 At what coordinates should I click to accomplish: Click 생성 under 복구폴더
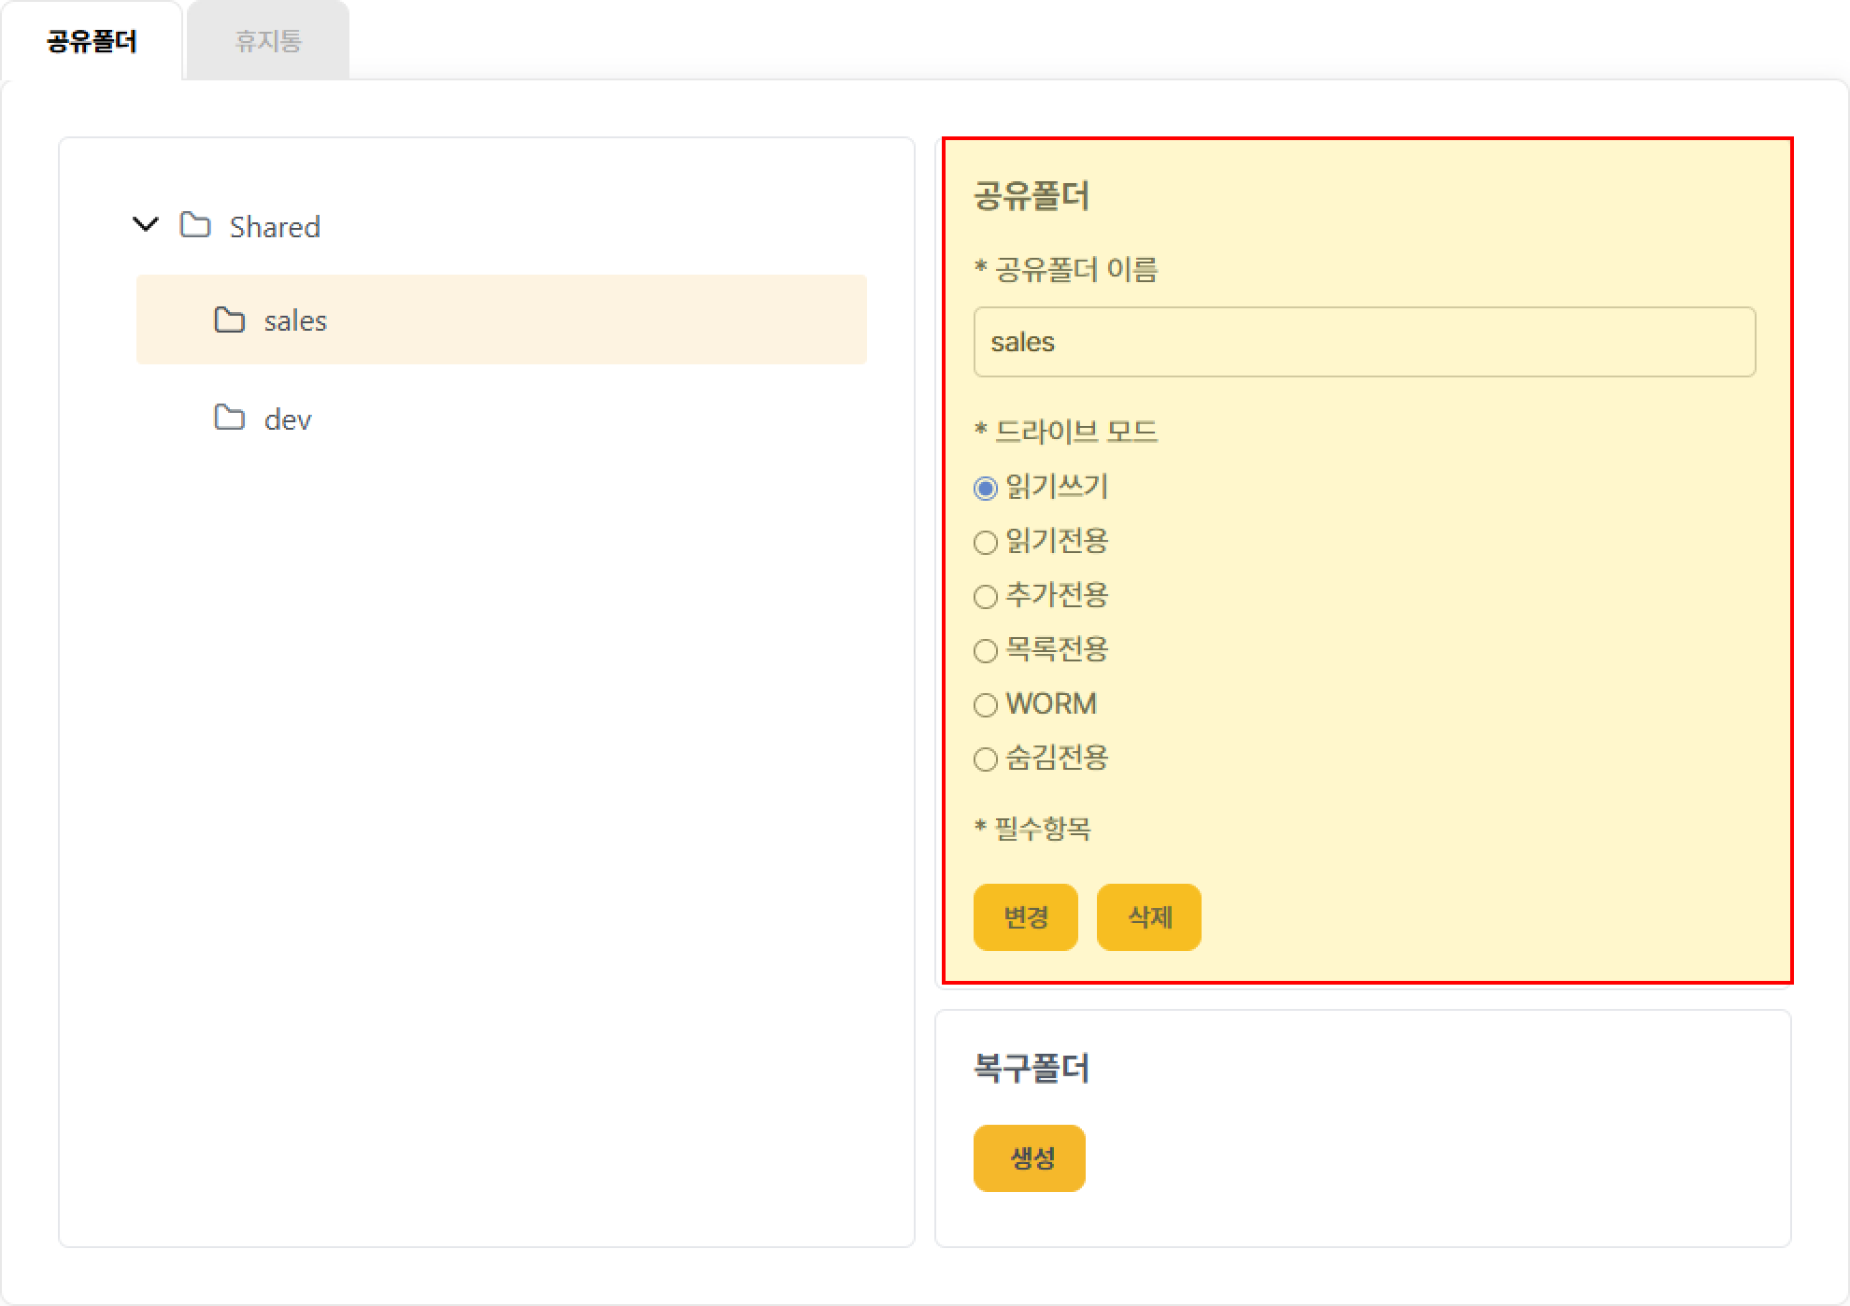click(1029, 1158)
